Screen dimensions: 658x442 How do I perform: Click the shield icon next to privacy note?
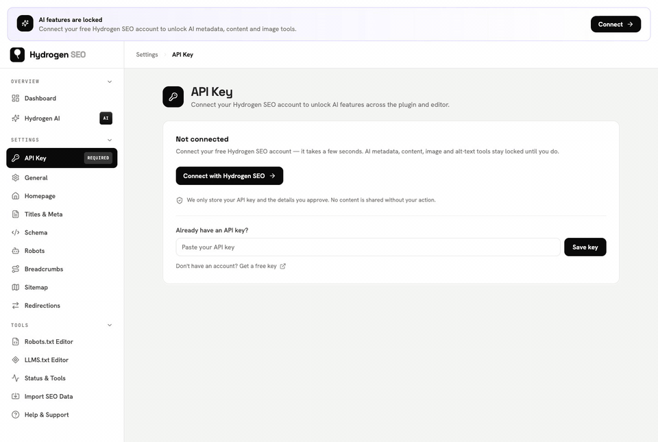click(x=180, y=201)
